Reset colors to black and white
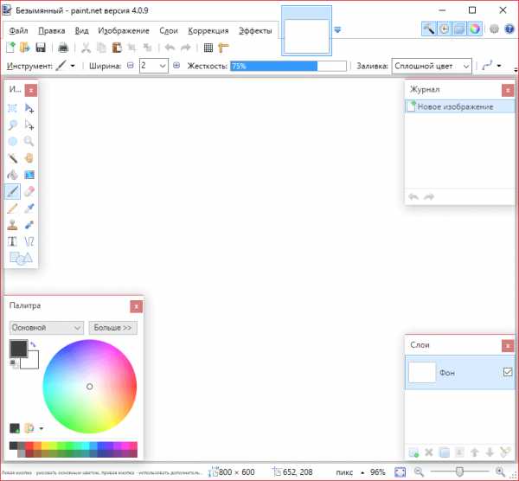Viewport: 519px width, 481px height. [x=14, y=364]
